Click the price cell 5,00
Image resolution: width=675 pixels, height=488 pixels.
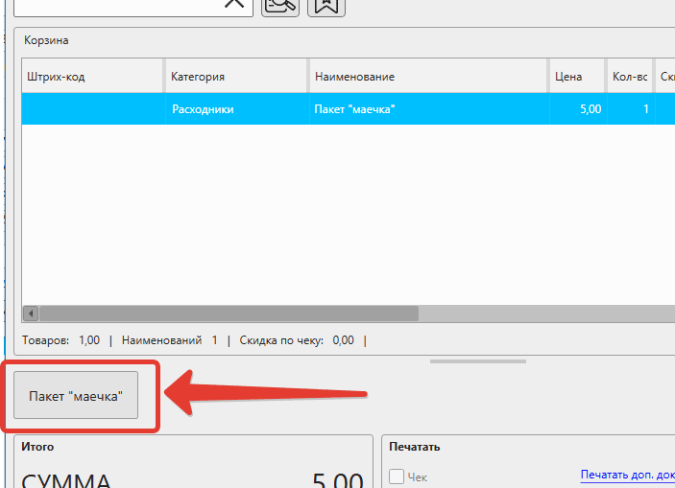tap(577, 109)
